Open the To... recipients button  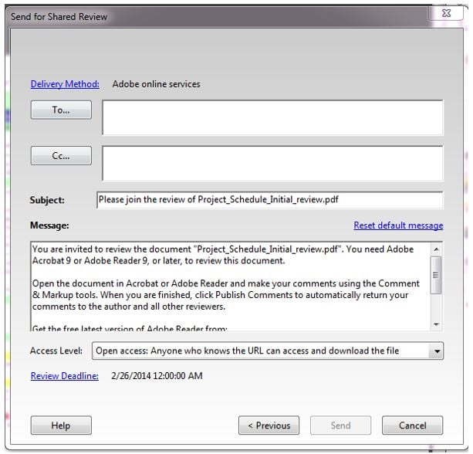(x=61, y=110)
